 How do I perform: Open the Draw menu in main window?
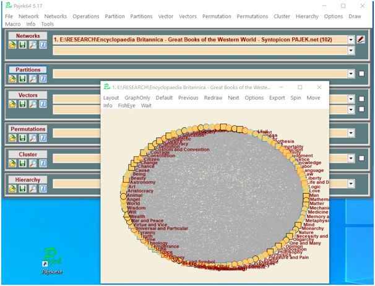(355, 16)
